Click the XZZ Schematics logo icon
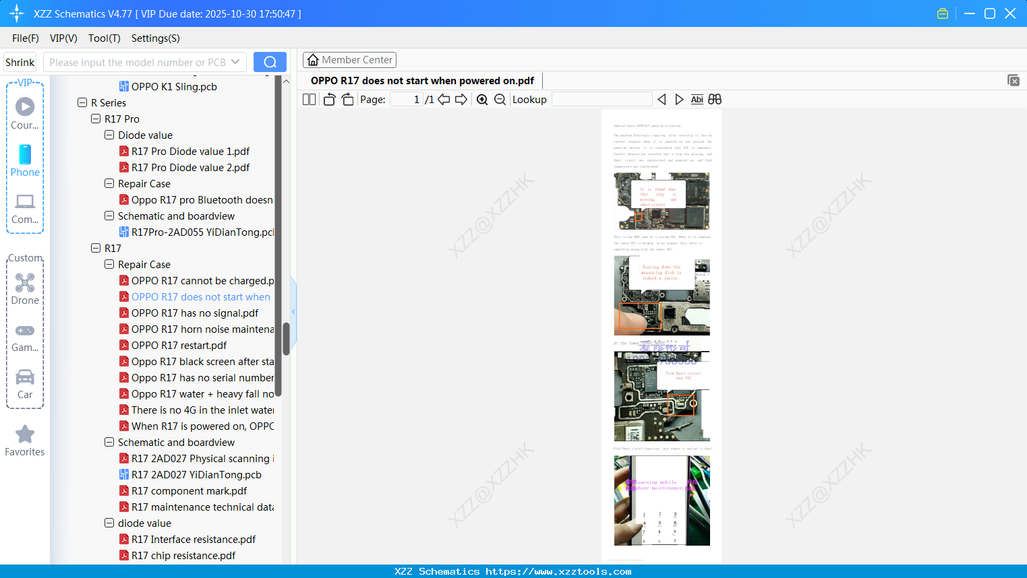The height and width of the screenshot is (578, 1027). 17,13
